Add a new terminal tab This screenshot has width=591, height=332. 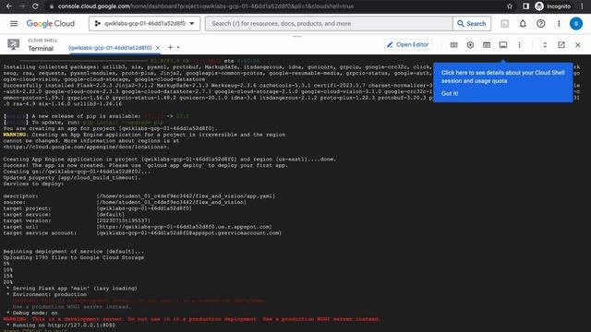[x=170, y=47]
